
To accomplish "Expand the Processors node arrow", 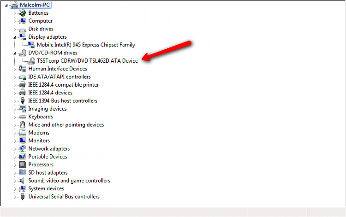I will [15, 165].
